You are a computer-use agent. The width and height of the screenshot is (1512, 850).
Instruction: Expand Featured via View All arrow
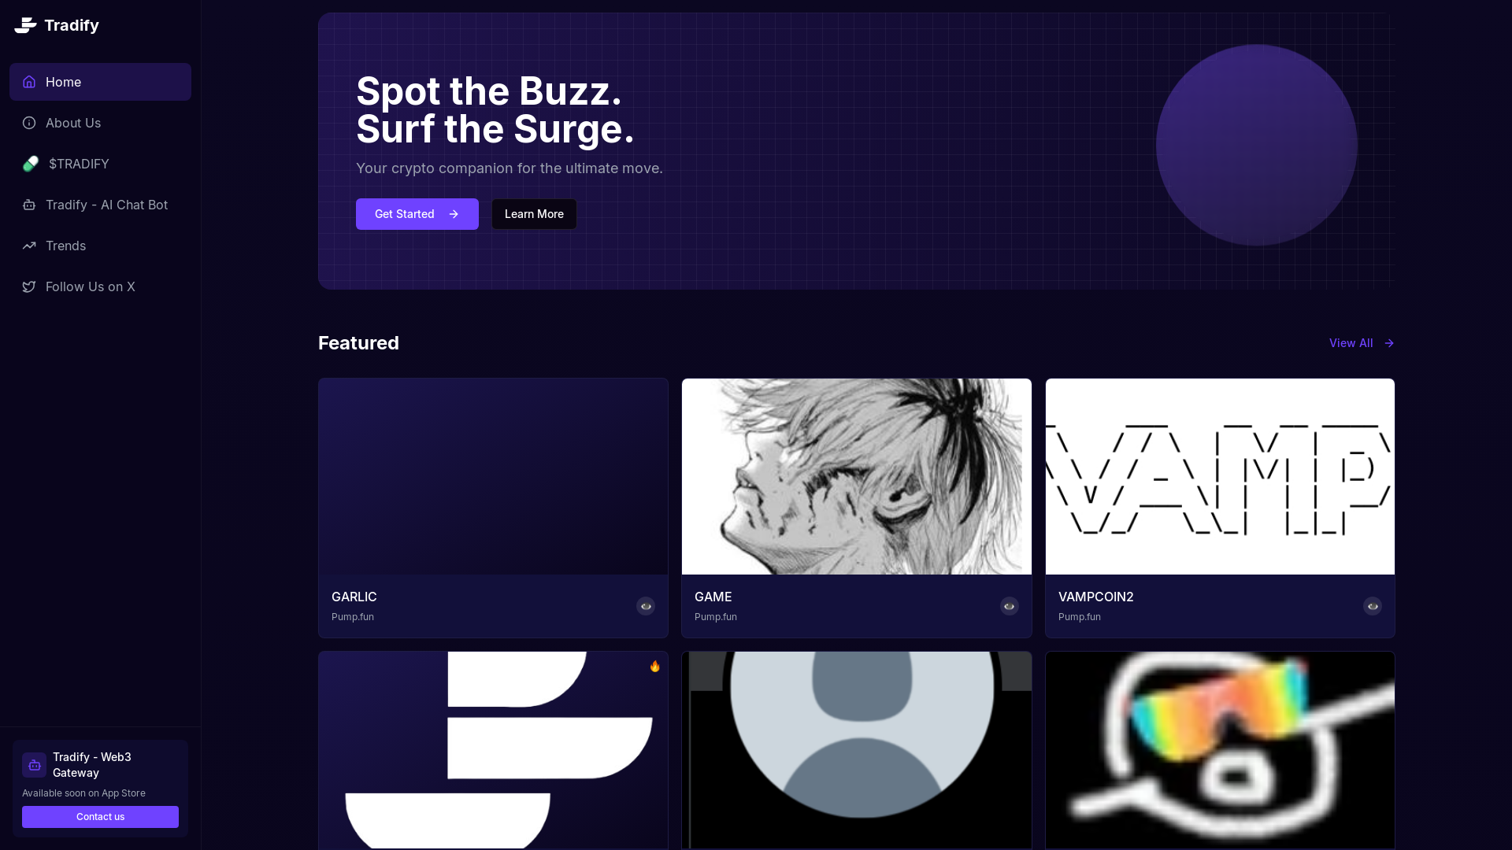tap(1389, 343)
